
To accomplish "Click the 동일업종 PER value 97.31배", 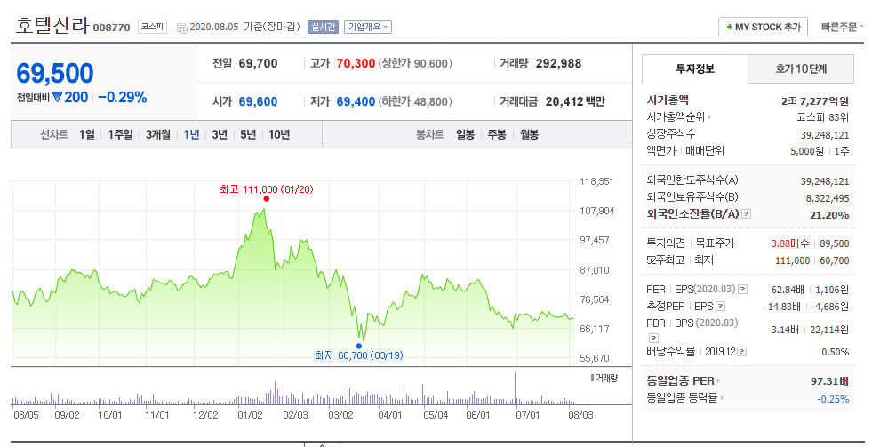I will pos(829,381).
